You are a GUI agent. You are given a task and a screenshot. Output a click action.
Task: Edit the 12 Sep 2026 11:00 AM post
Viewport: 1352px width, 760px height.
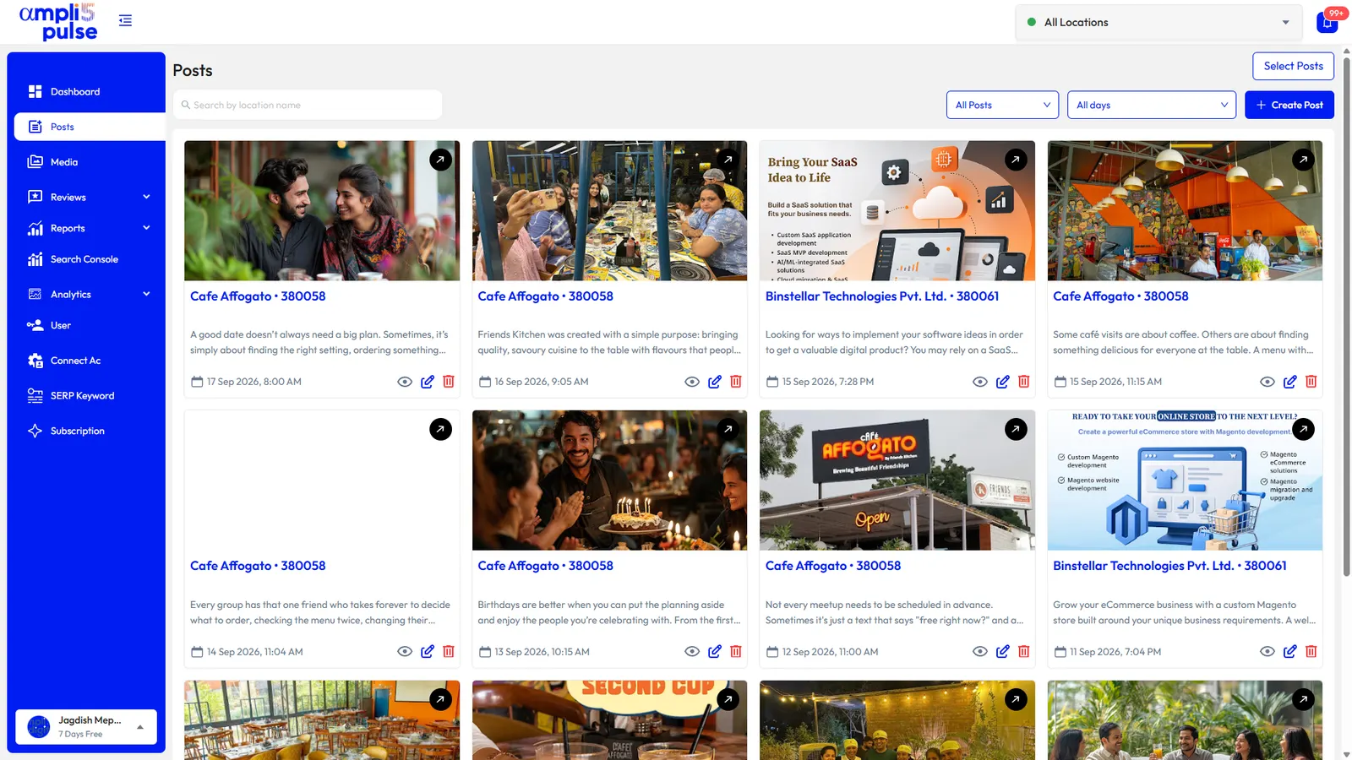(1002, 651)
